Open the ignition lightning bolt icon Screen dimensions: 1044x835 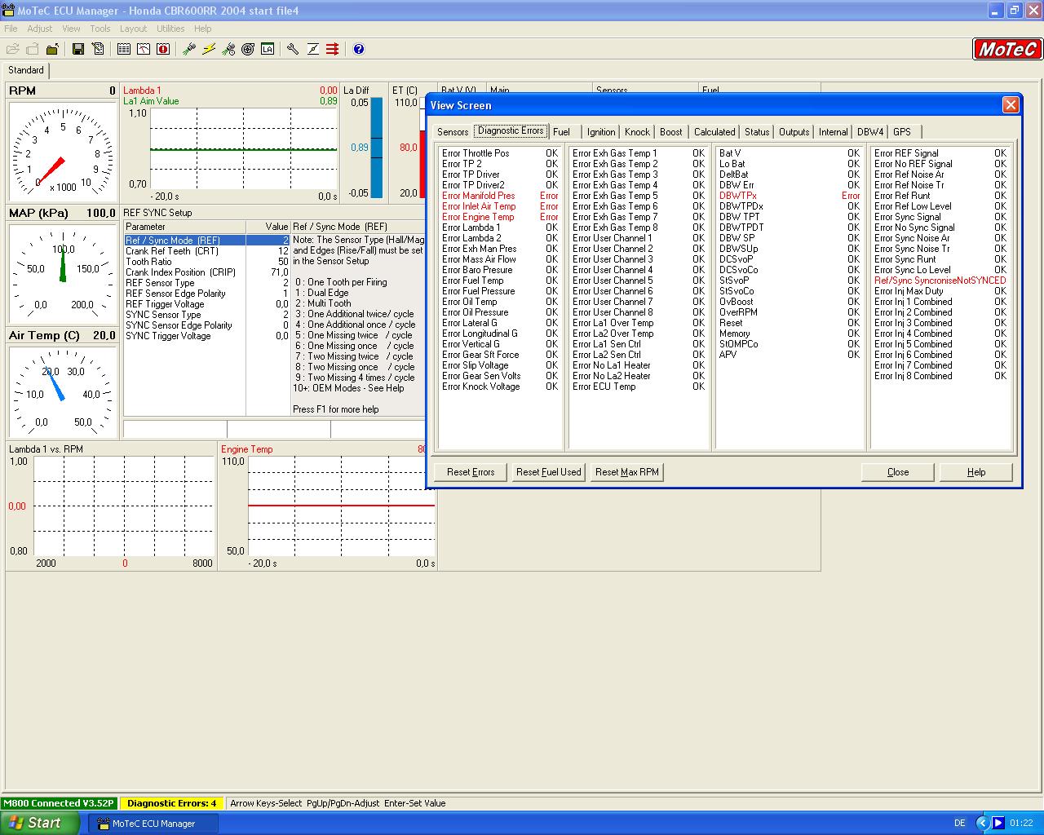click(209, 49)
